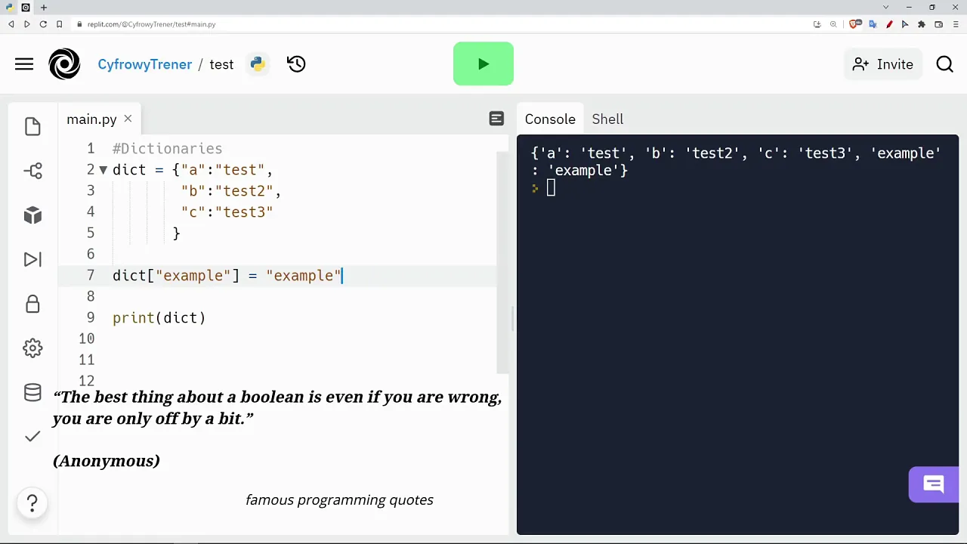Screen dimensions: 967x544
Task: Open the Secrets padlock icon
Action: (x=32, y=304)
